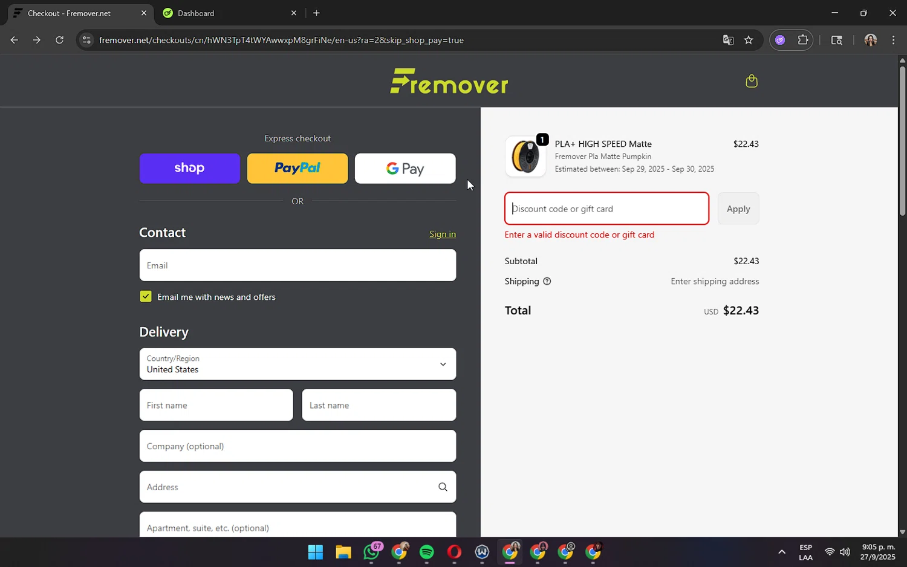
Task: Open the clock and date in taskbar
Action: [878, 552]
